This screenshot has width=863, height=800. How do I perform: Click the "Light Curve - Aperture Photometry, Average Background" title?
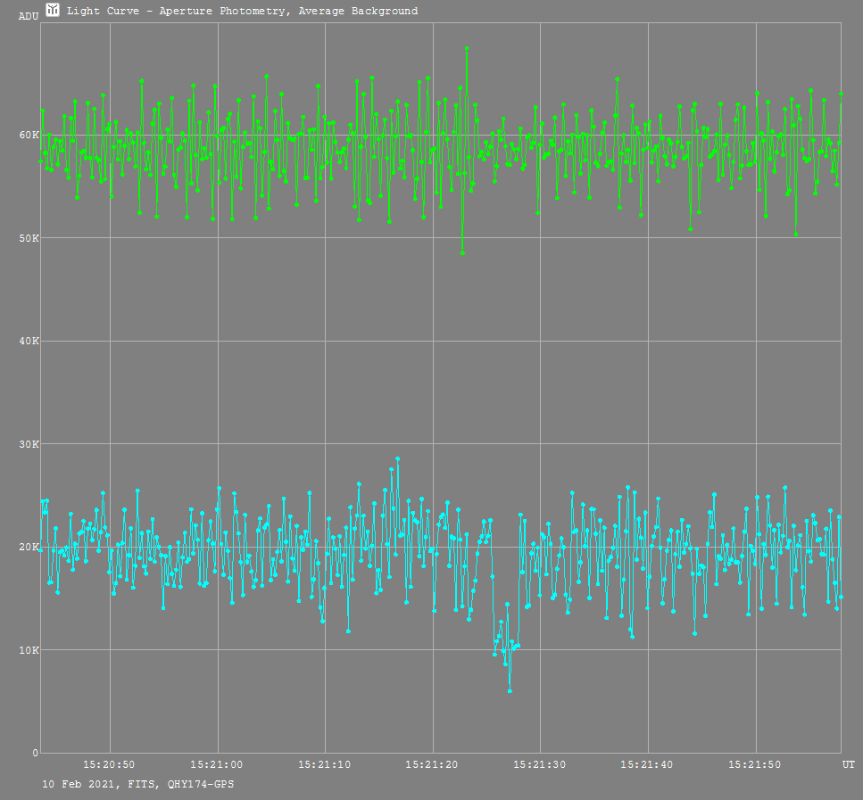pos(242,11)
